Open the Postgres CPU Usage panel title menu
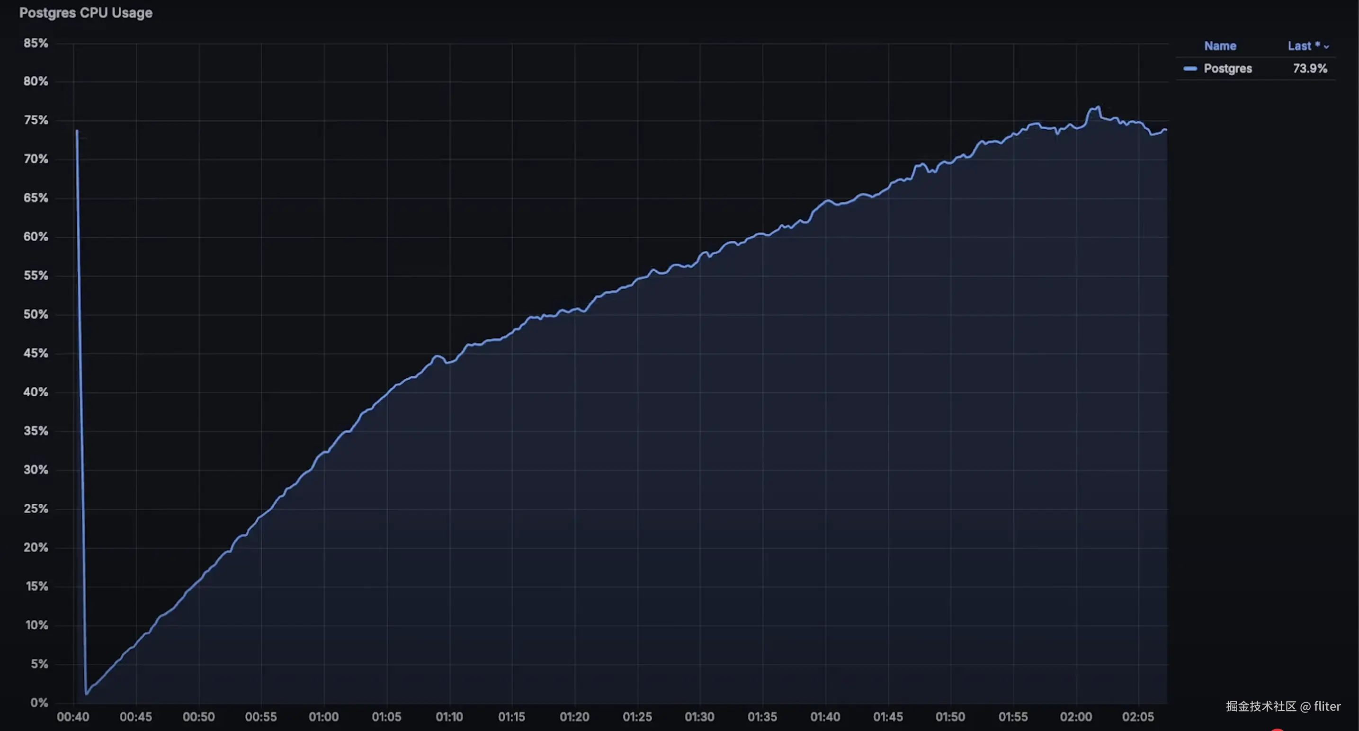This screenshot has height=731, width=1359. tap(85, 13)
